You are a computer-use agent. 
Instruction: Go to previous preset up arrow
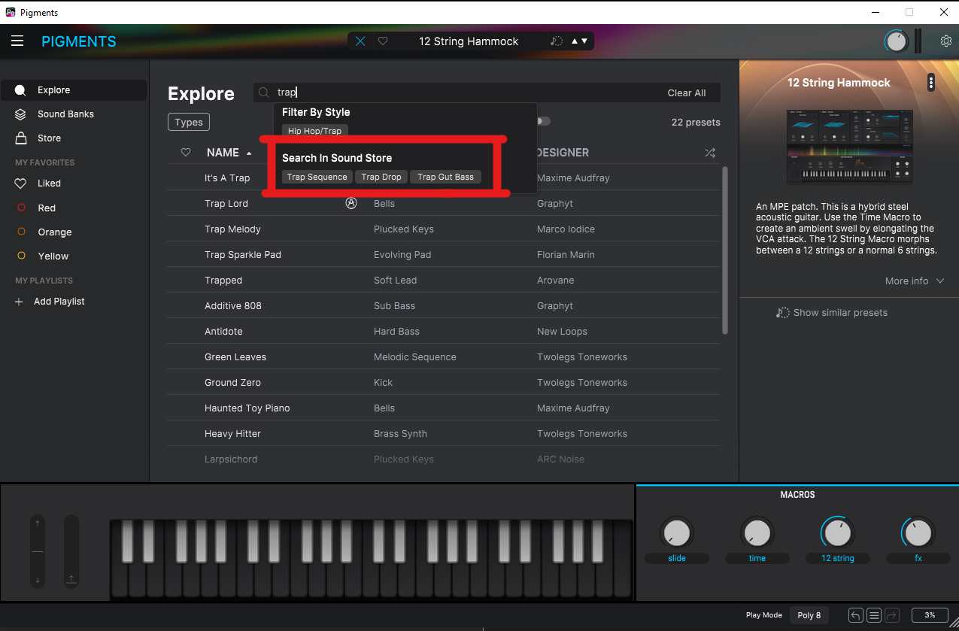coord(575,41)
